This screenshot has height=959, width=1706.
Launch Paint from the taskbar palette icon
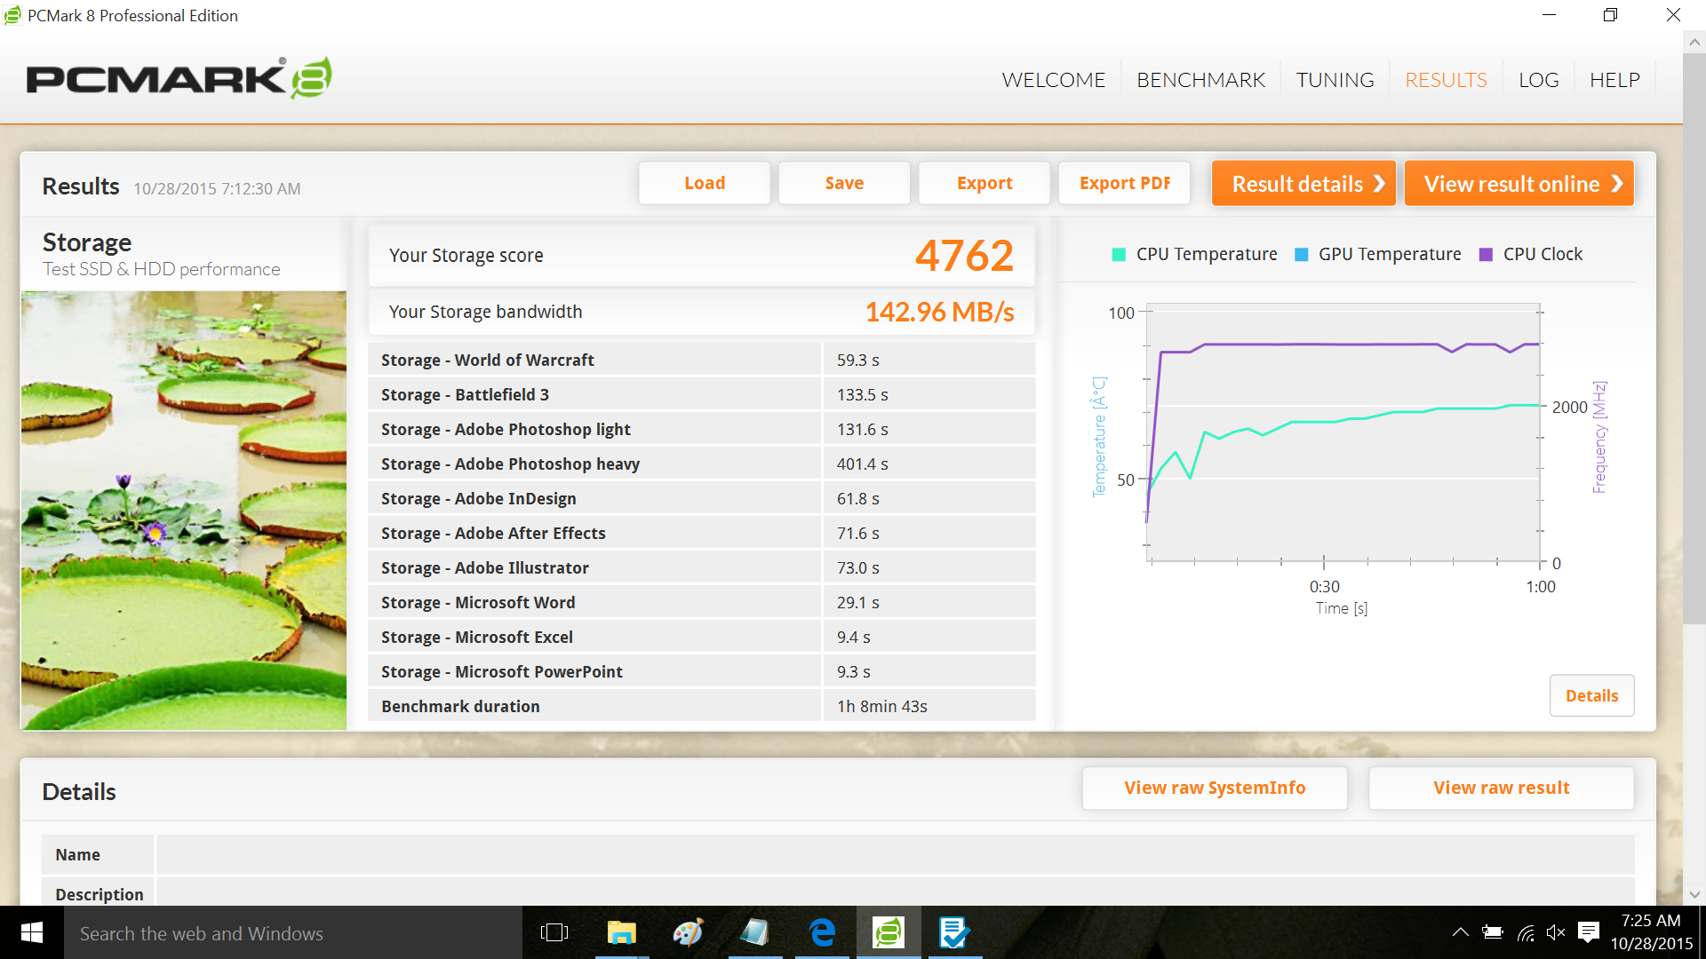click(688, 932)
